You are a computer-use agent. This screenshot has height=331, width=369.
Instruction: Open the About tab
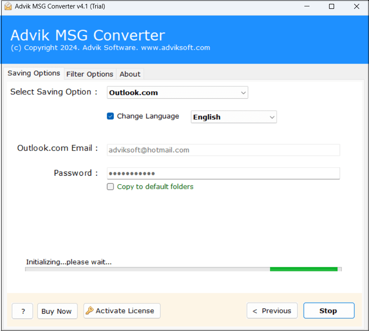tap(130, 74)
